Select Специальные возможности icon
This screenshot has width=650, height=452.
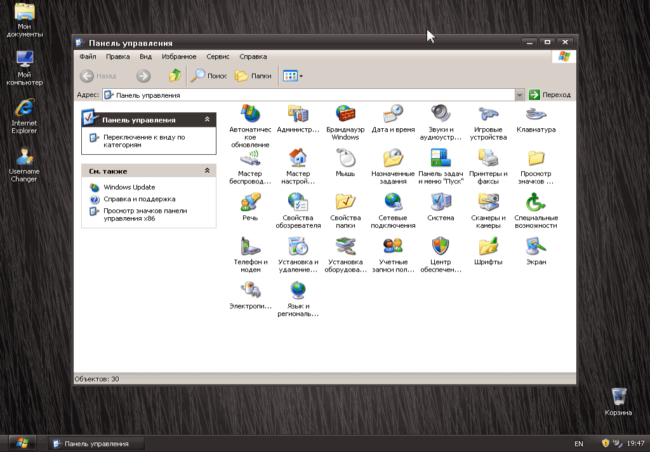(x=536, y=202)
